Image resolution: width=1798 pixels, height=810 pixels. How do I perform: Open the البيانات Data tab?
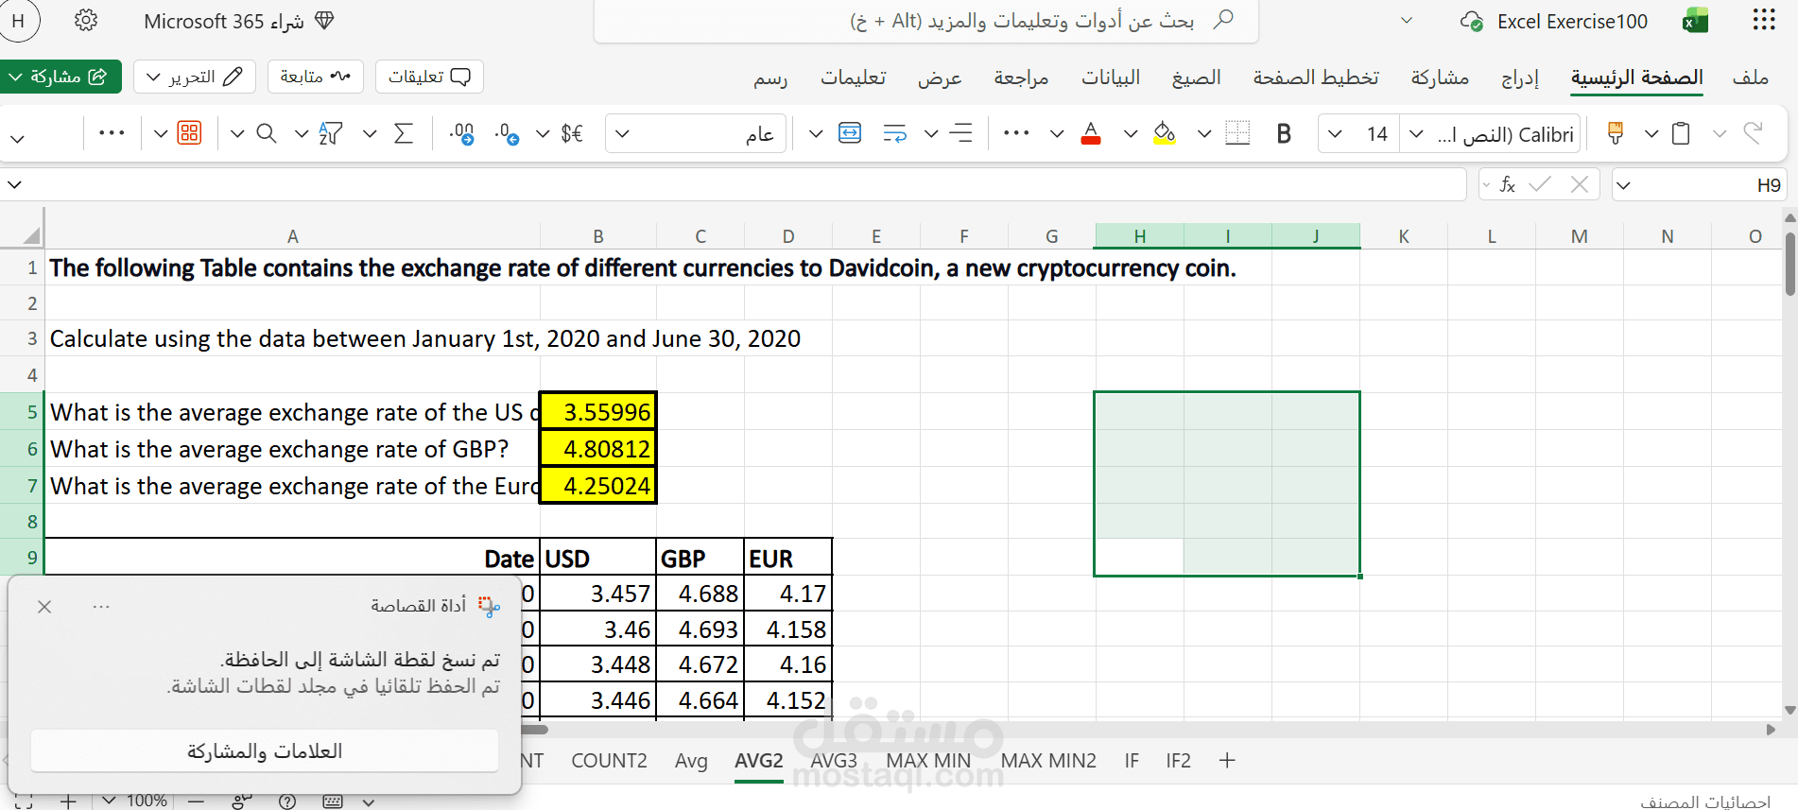pos(1111,77)
